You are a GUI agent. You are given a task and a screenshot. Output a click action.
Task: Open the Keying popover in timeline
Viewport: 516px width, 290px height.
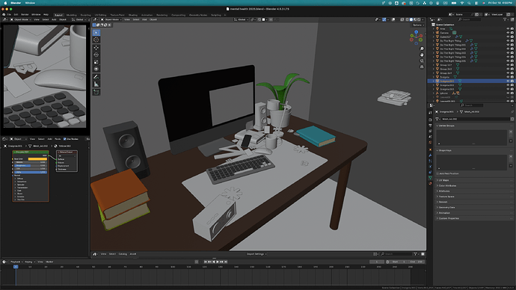pyautogui.click(x=29, y=262)
